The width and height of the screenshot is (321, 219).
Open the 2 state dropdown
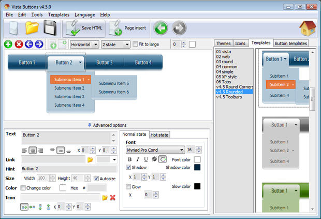pyautogui.click(x=115, y=45)
